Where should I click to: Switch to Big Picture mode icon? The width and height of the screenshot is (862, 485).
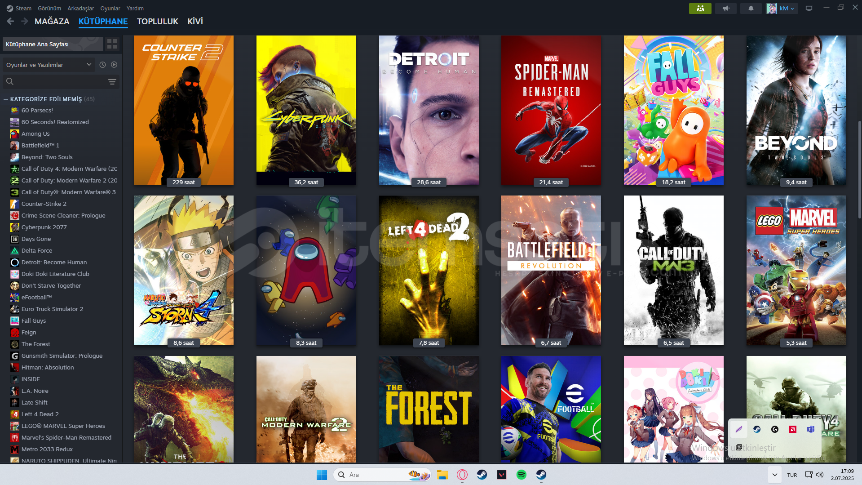pos(809,8)
